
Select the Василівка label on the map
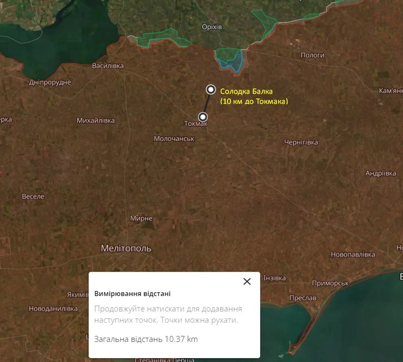click(x=107, y=66)
